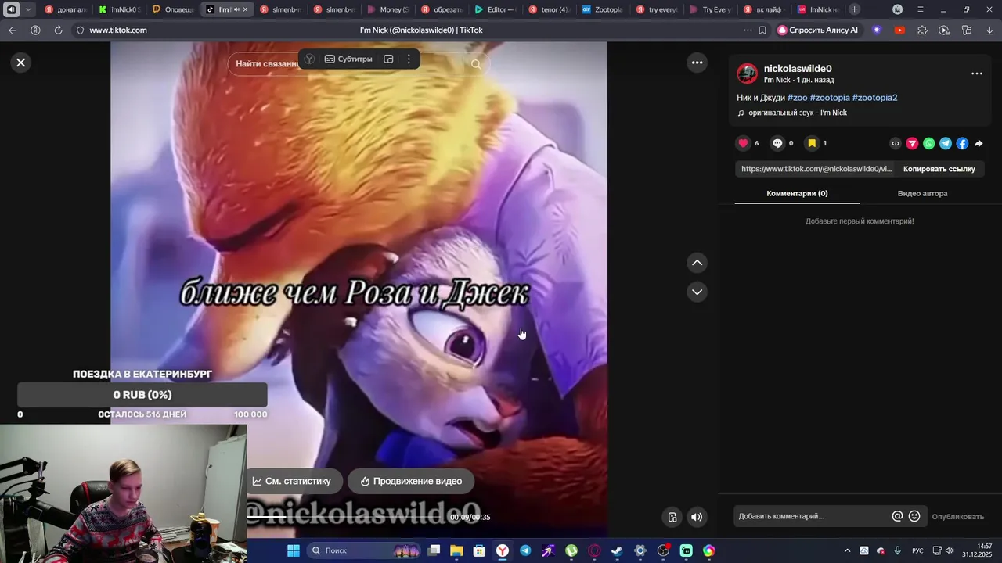
Task: Copy the video link with Копировать ссылку
Action: coord(939,169)
